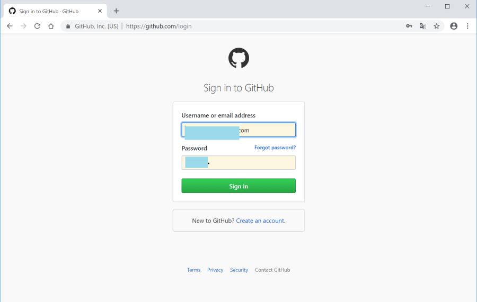This screenshot has height=302, width=477.
Task: Go to the browser home page icon
Action: click(x=51, y=26)
